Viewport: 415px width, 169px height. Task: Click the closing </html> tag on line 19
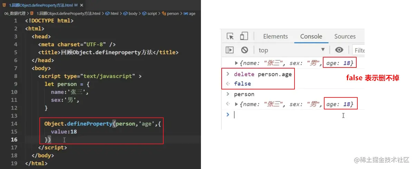tap(36, 163)
